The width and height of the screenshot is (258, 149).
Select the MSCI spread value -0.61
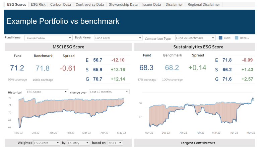coord(68,68)
